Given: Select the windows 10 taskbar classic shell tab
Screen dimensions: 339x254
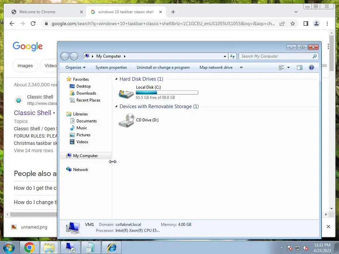Looking at the screenshot, I should point(126,12).
